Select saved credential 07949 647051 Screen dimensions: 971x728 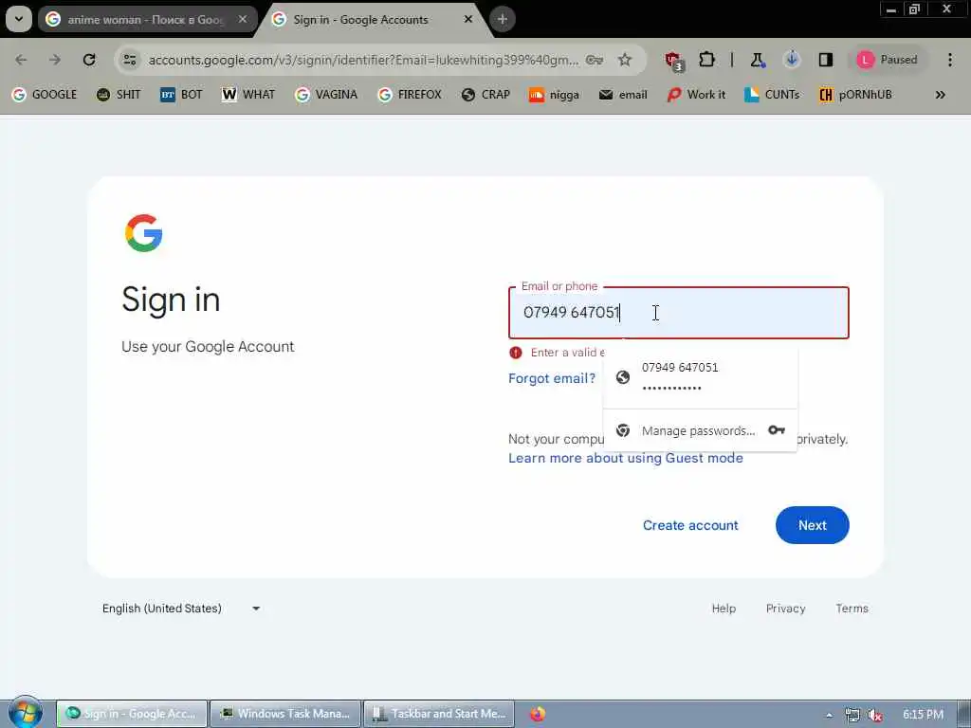701,377
